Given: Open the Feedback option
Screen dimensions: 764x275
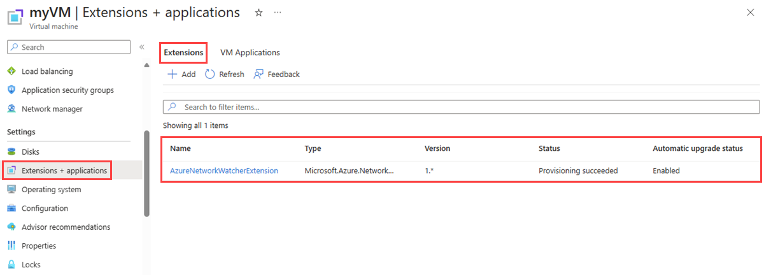Looking at the screenshot, I should pyautogui.click(x=276, y=74).
